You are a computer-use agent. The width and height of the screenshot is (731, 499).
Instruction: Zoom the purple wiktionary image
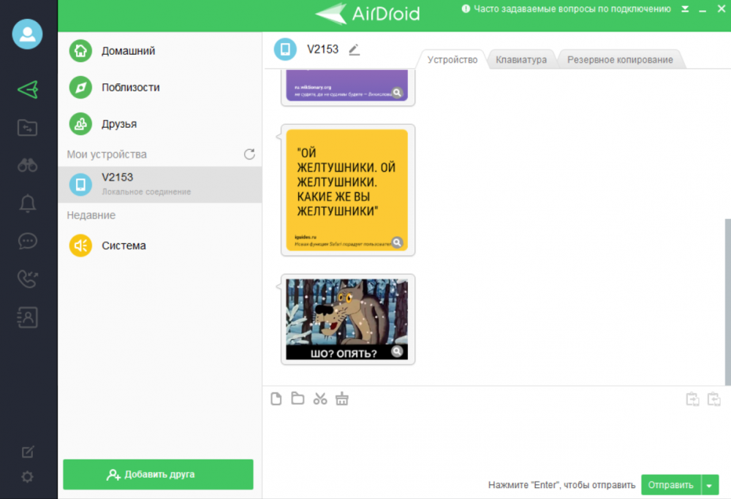[x=397, y=92]
